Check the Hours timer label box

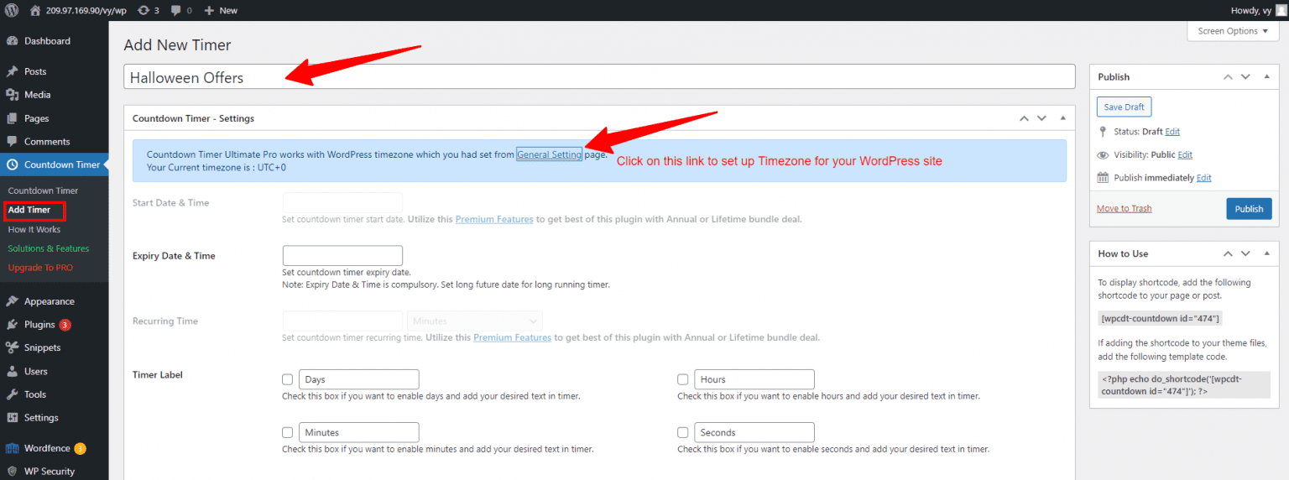click(x=683, y=379)
